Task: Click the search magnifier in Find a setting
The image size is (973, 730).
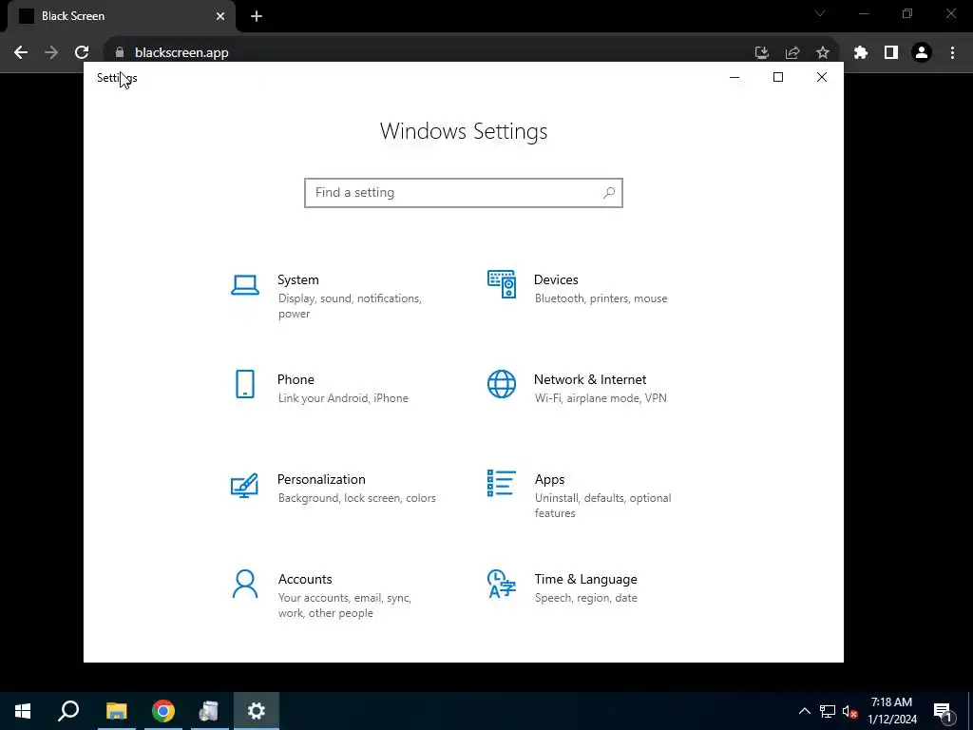Action: 609,192
